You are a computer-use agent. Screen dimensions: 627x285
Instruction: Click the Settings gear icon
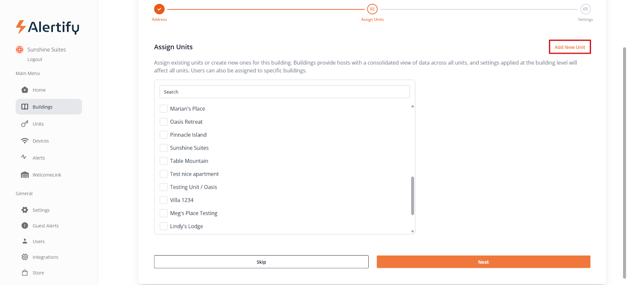pos(25,210)
